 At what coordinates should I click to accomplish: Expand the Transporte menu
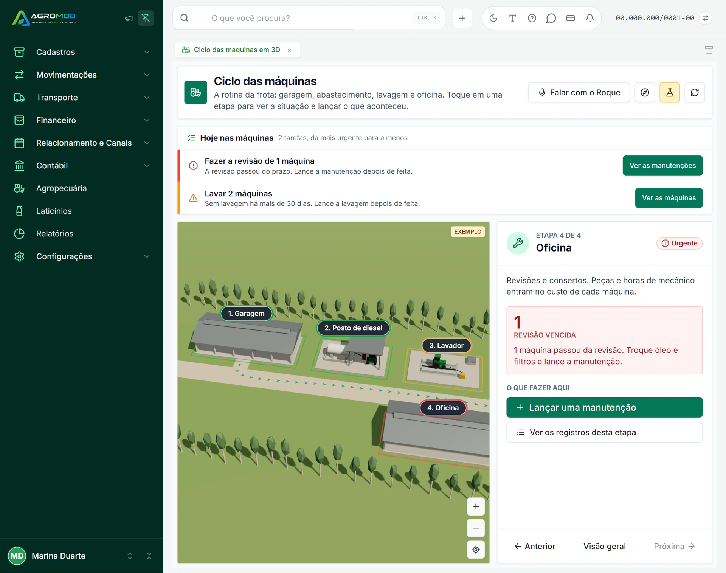(82, 97)
